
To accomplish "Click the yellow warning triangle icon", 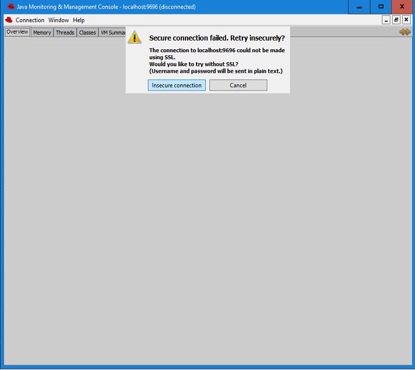I will 134,37.
